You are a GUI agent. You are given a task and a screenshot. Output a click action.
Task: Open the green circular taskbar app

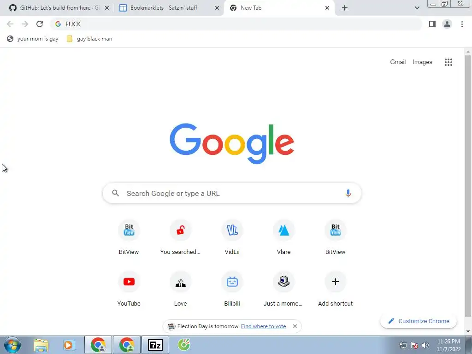[x=183, y=345]
